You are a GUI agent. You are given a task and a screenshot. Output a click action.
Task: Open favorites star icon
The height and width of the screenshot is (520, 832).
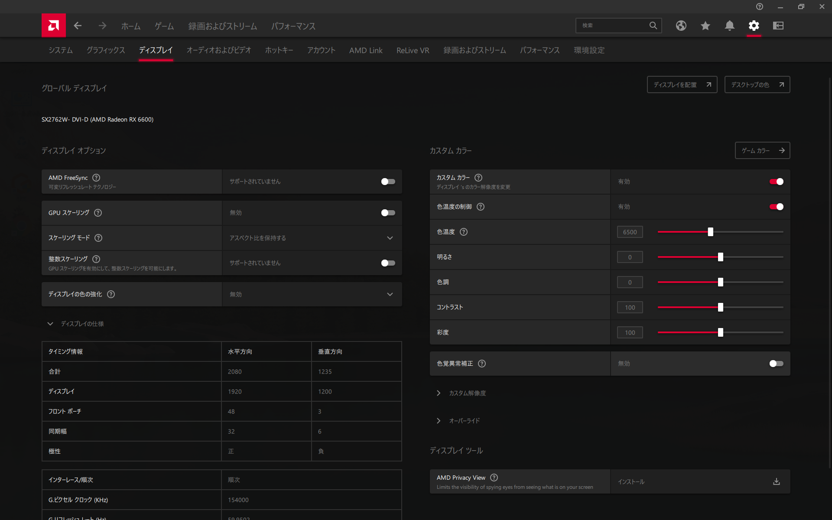(705, 26)
